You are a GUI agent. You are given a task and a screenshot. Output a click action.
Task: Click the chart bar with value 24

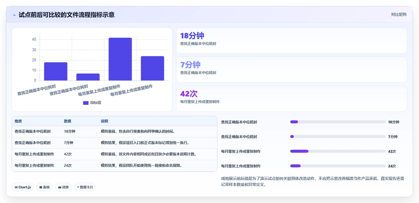tap(152, 68)
